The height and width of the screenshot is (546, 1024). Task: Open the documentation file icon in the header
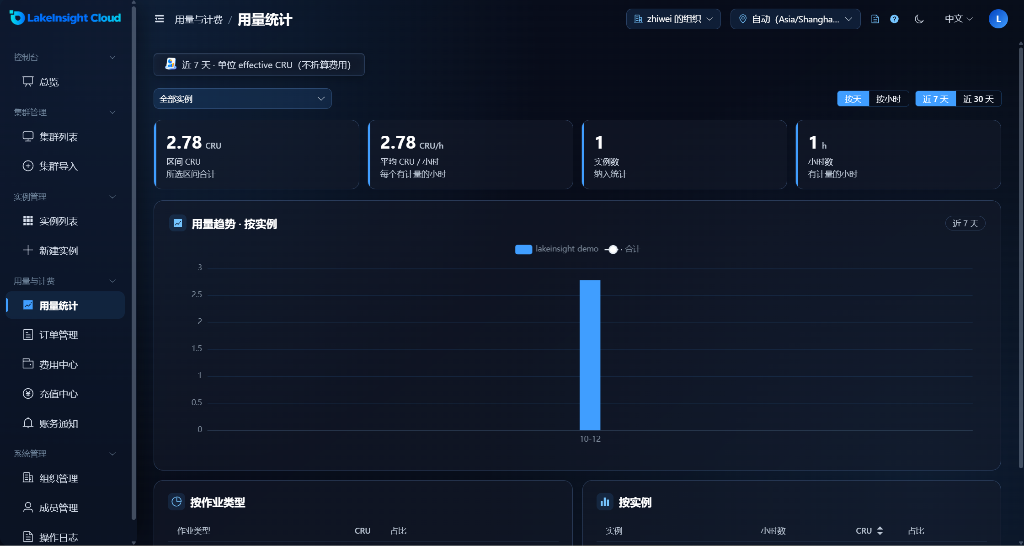875,19
